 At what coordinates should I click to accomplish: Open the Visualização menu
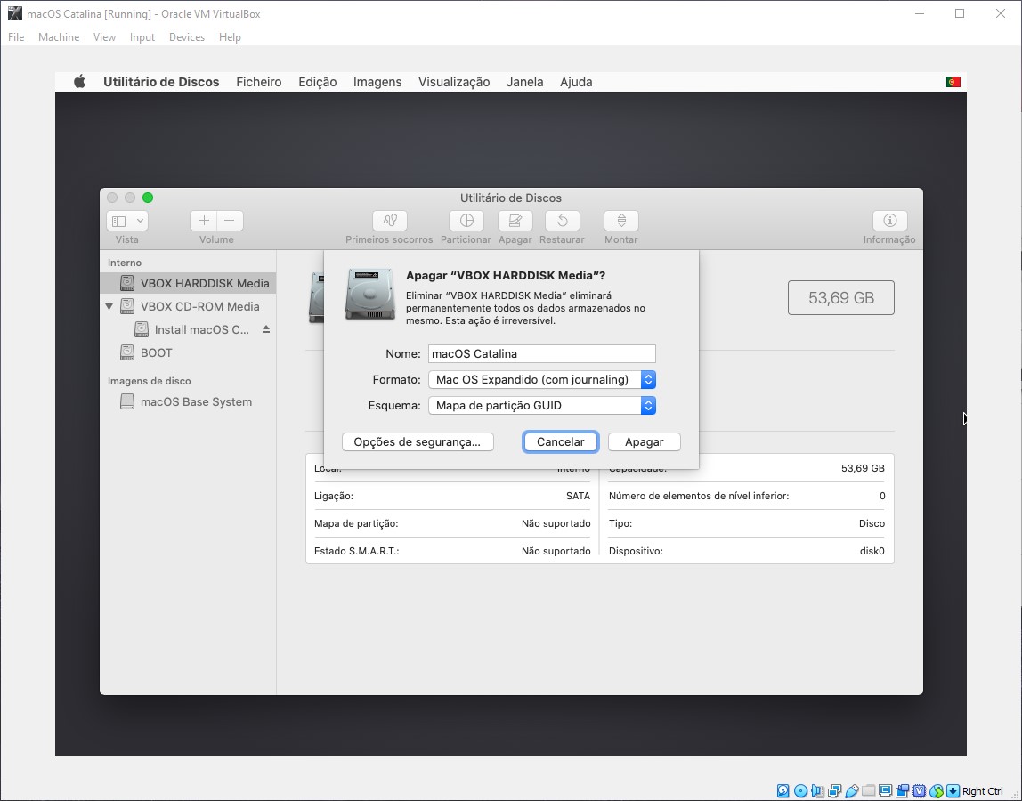point(454,82)
